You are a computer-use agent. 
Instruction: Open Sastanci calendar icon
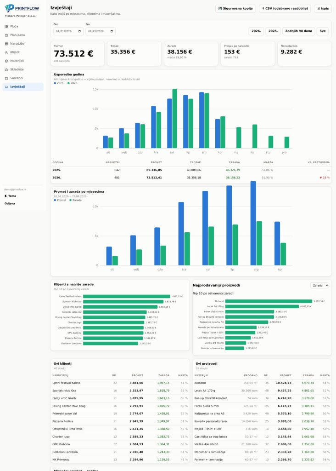pyautogui.click(x=6, y=78)
